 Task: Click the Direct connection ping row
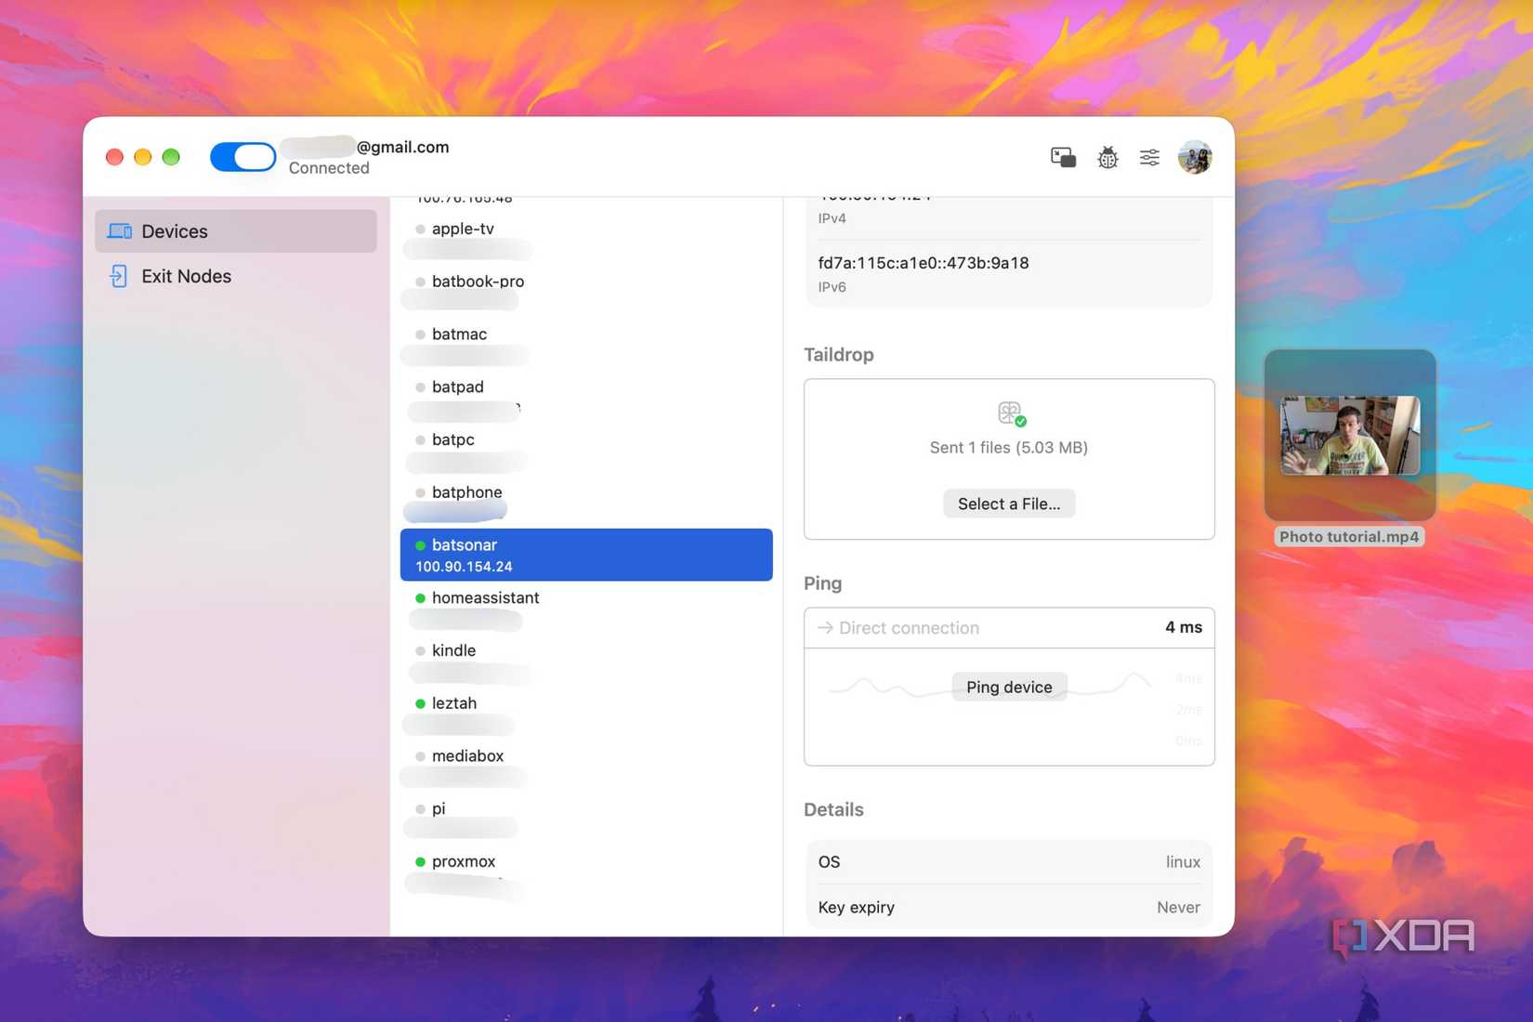coord(1009,628)
